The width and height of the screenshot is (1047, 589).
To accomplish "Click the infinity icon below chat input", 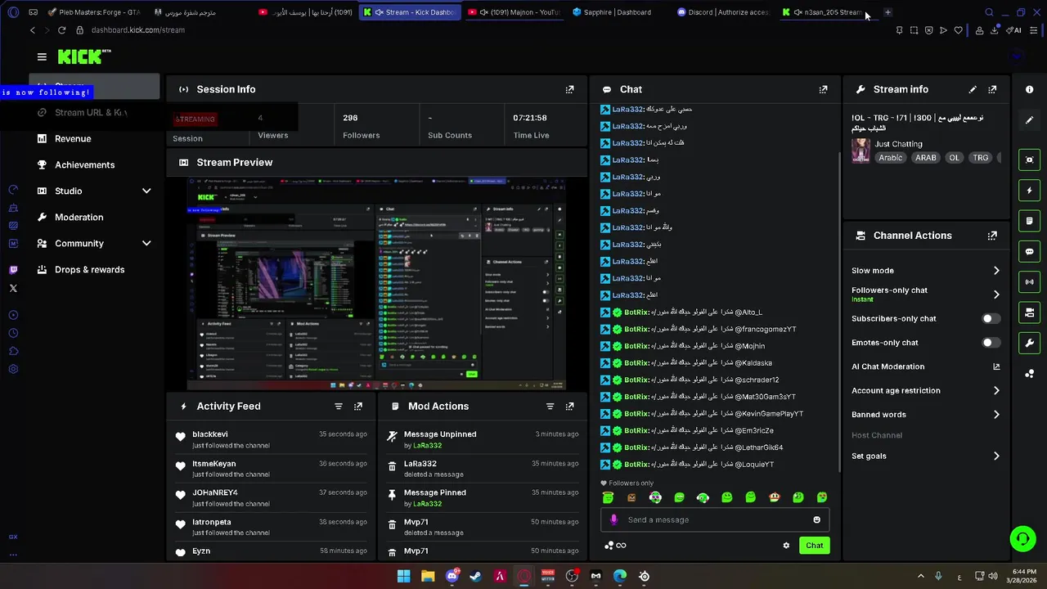I will (x=621, y=546).
